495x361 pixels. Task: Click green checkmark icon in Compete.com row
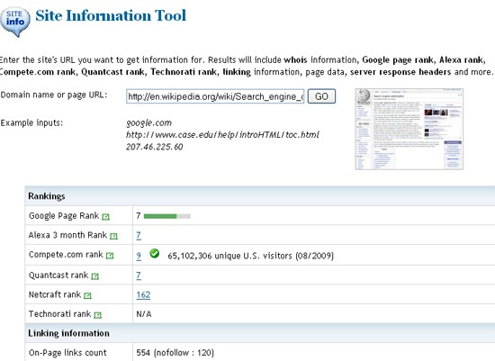[x=155, y=253]
